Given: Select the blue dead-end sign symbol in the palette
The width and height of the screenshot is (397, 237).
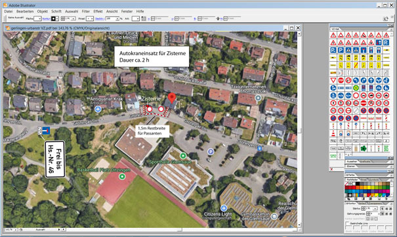Looking at the screenshot, I should point(364,50).
